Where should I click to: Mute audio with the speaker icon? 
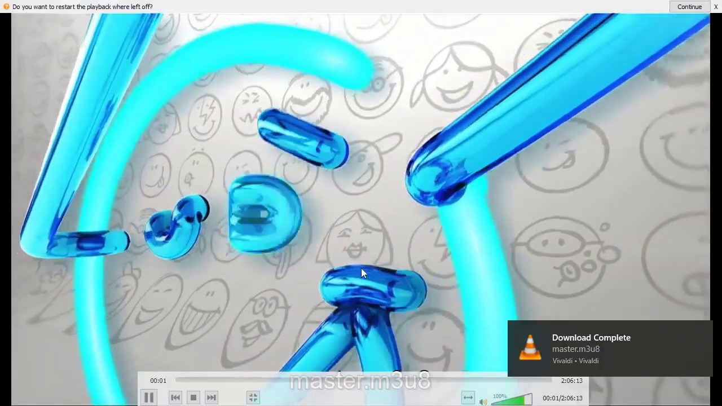point(483,401)
